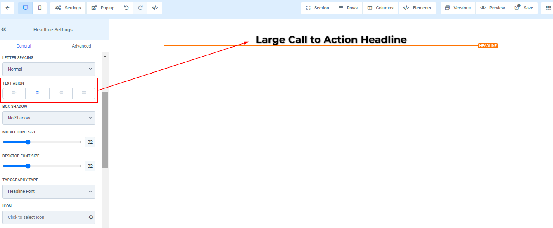
Task: Switch to mobile view mode
Action: 40,8
